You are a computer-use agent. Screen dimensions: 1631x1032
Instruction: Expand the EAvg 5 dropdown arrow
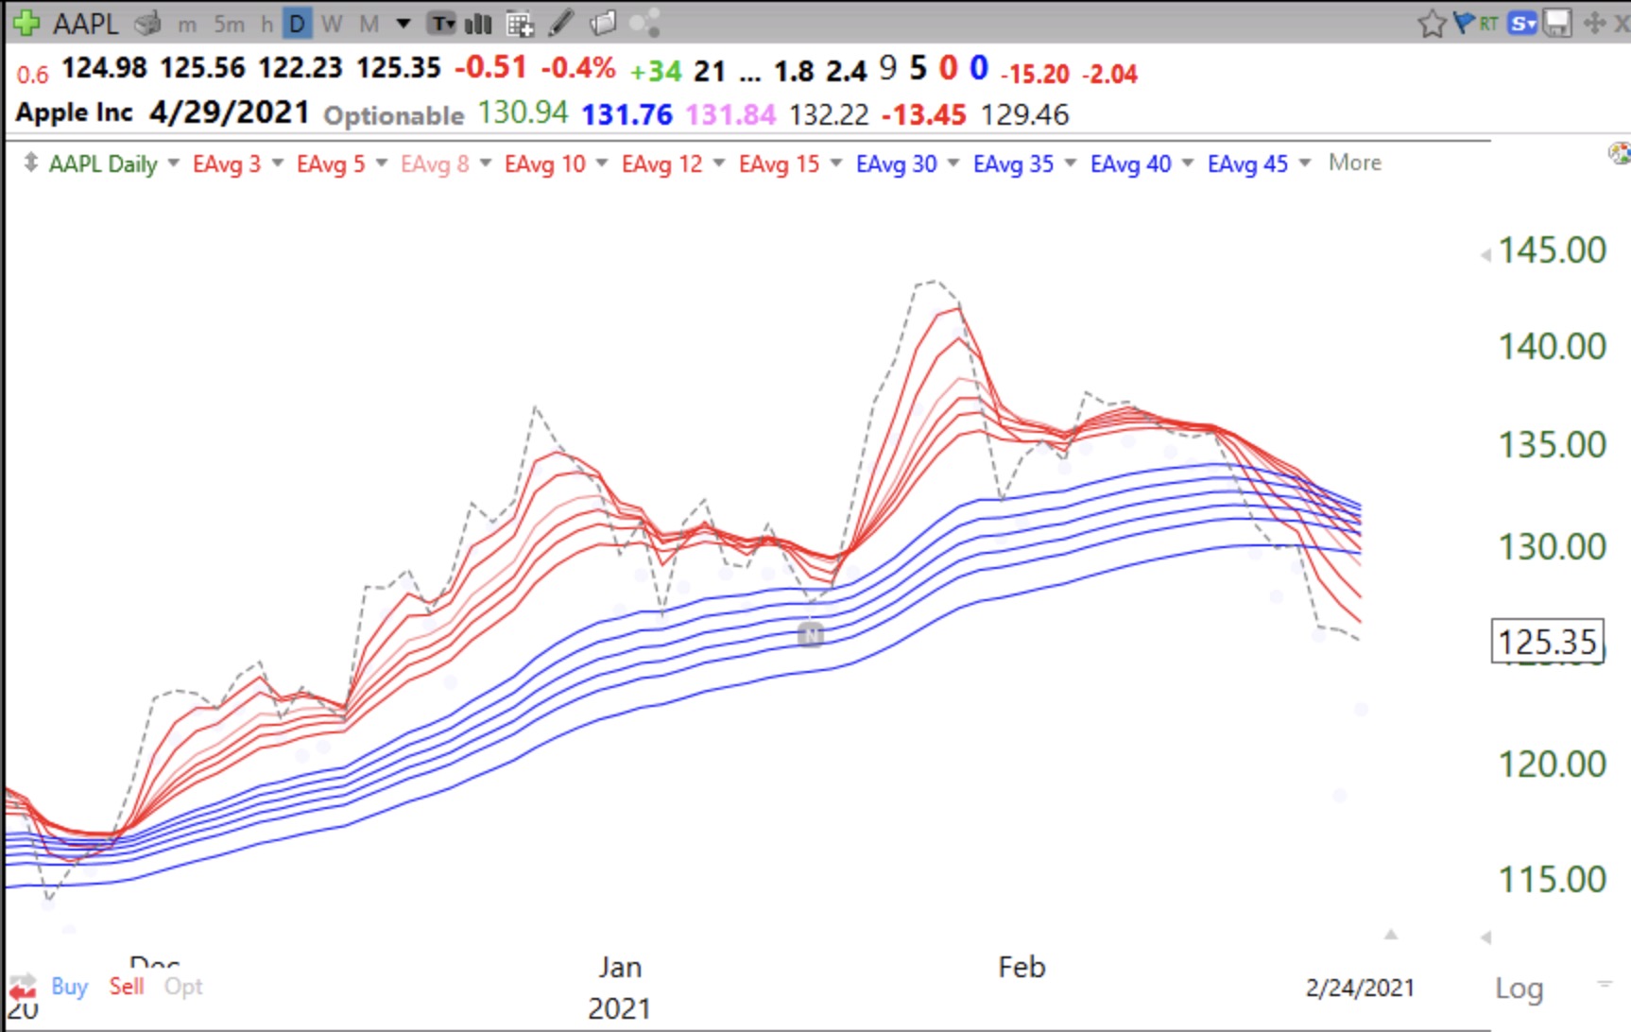pyautogui.click(x=382, y=163)
